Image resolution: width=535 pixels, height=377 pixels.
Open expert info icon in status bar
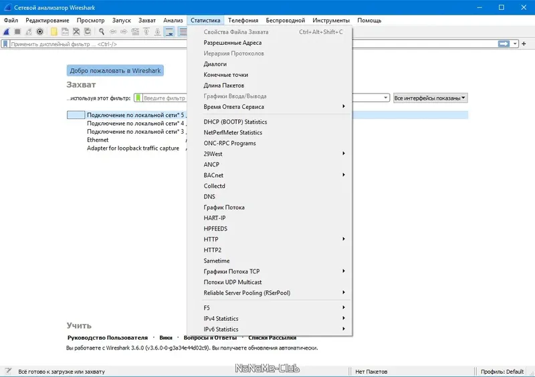(x=8, y=371)
